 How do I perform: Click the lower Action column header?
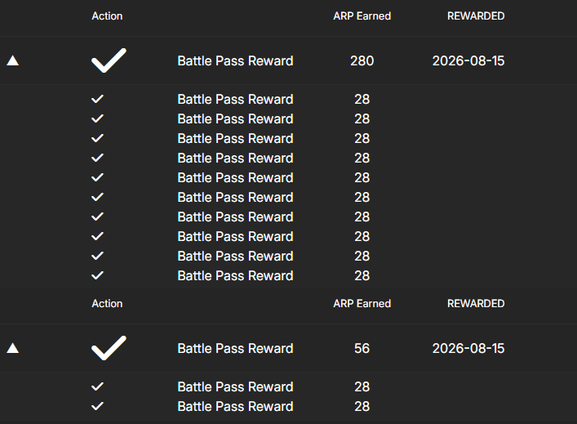coord(107,304)
